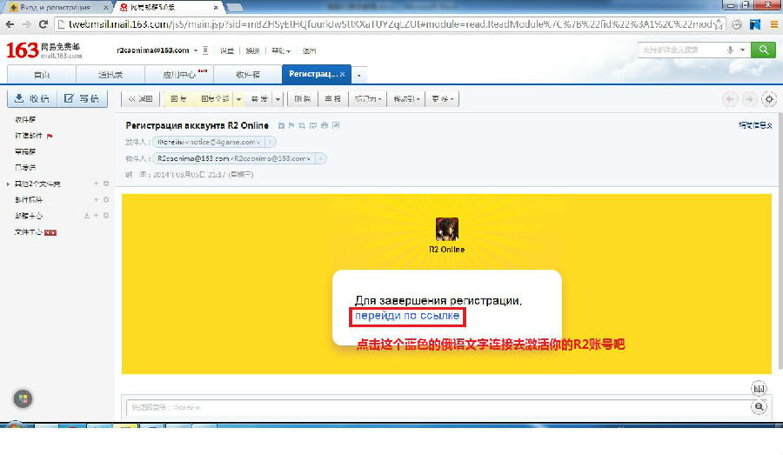Viewport: 783px width, 455px height.
Task: Close the Регистрац... mail tab
Action: 343,75
